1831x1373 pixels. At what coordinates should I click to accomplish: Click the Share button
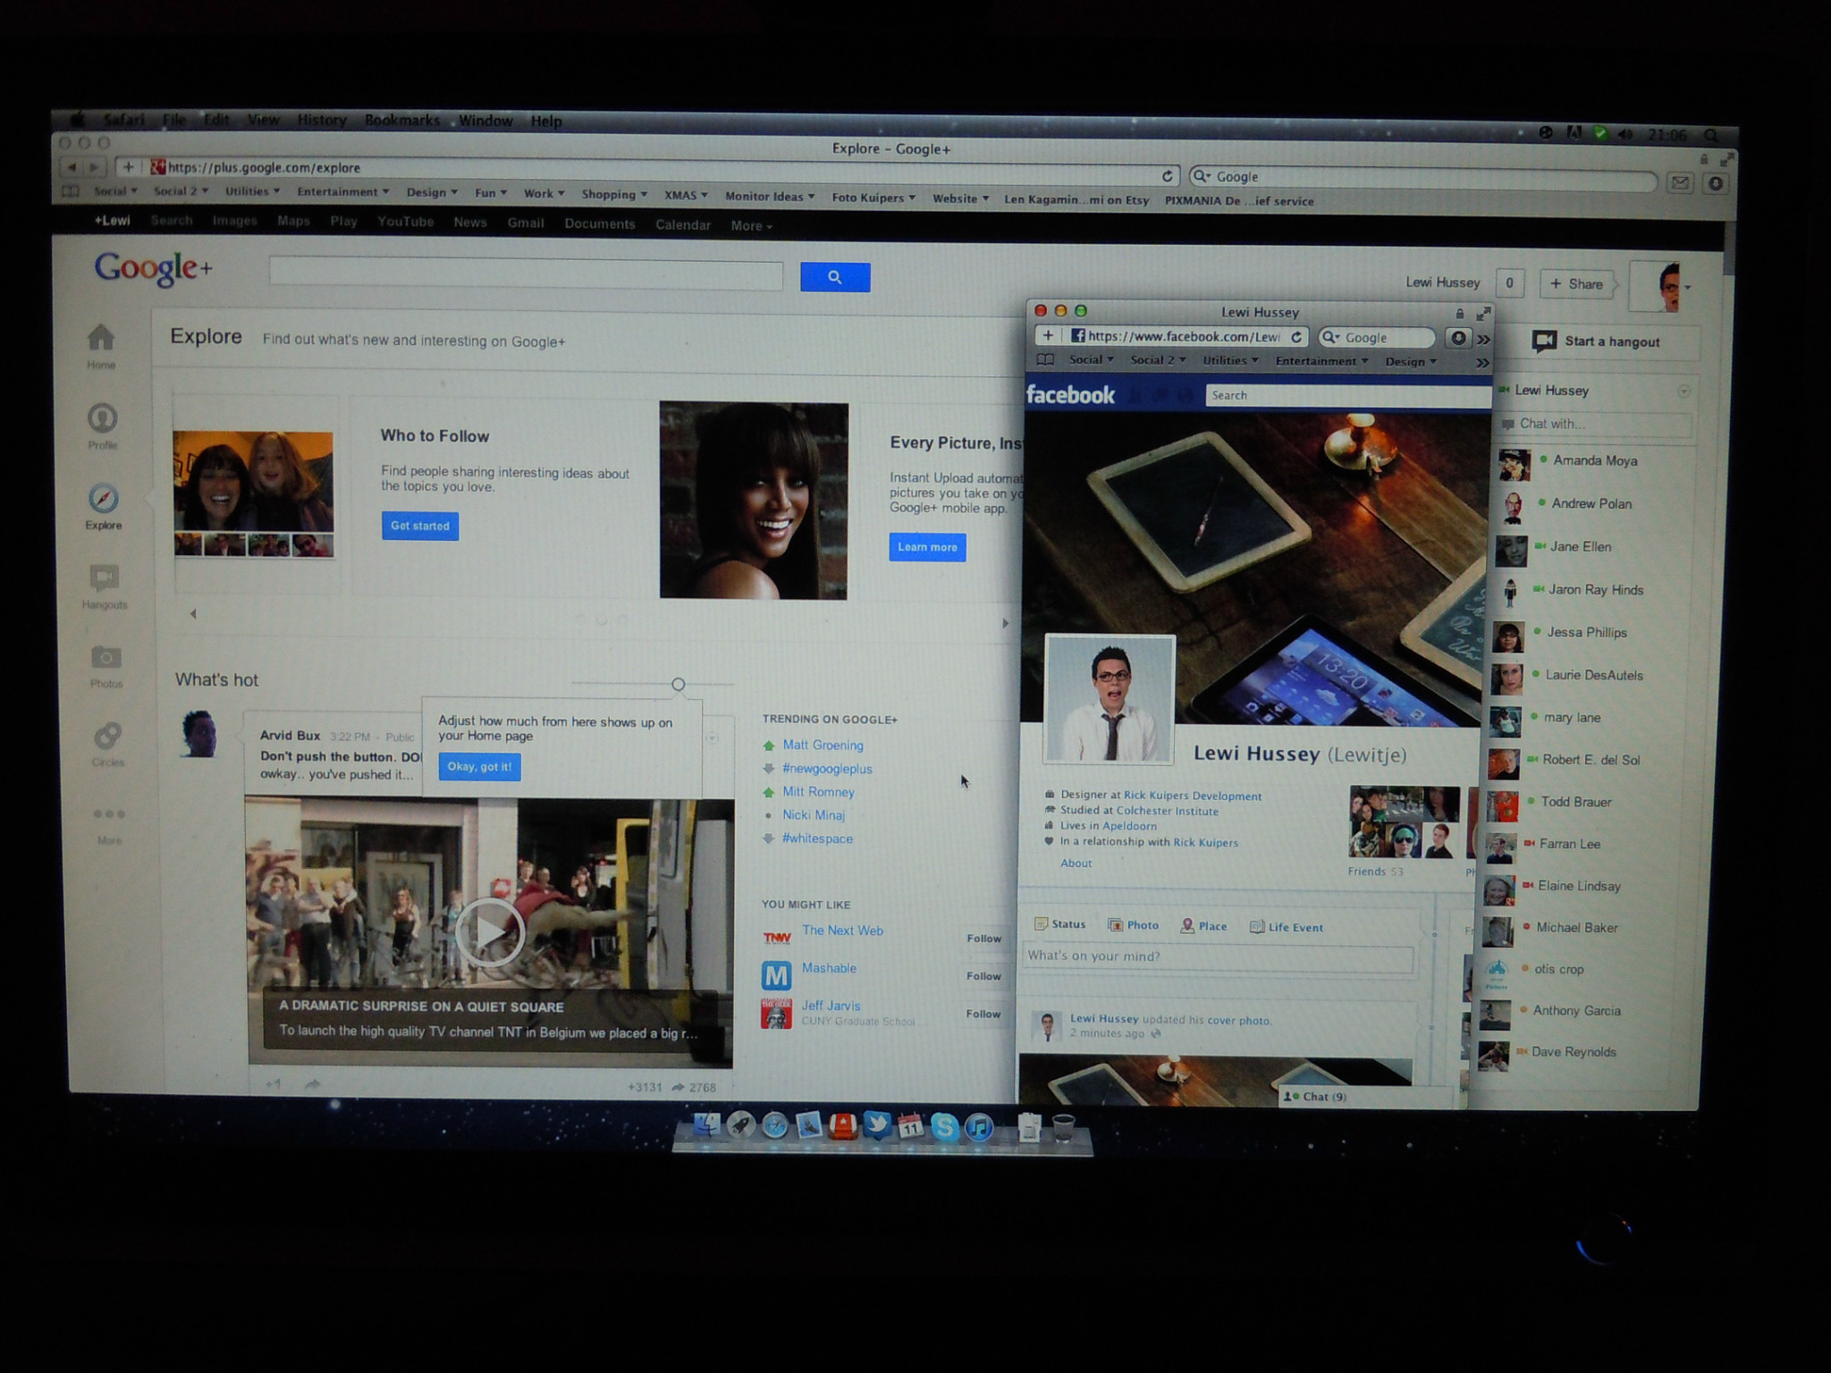pos(1577,284)
